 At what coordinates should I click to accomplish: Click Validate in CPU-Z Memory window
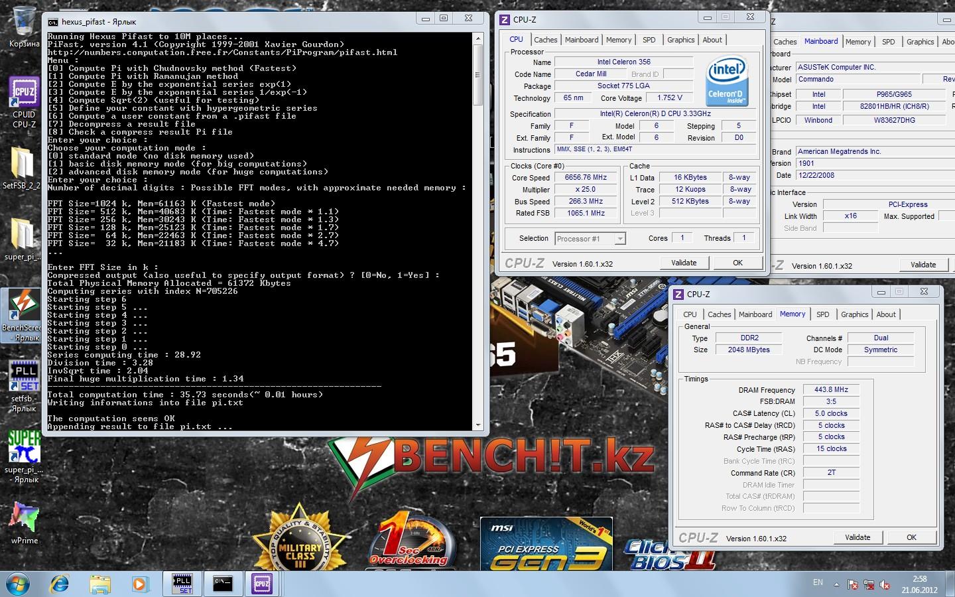[858, 537]
